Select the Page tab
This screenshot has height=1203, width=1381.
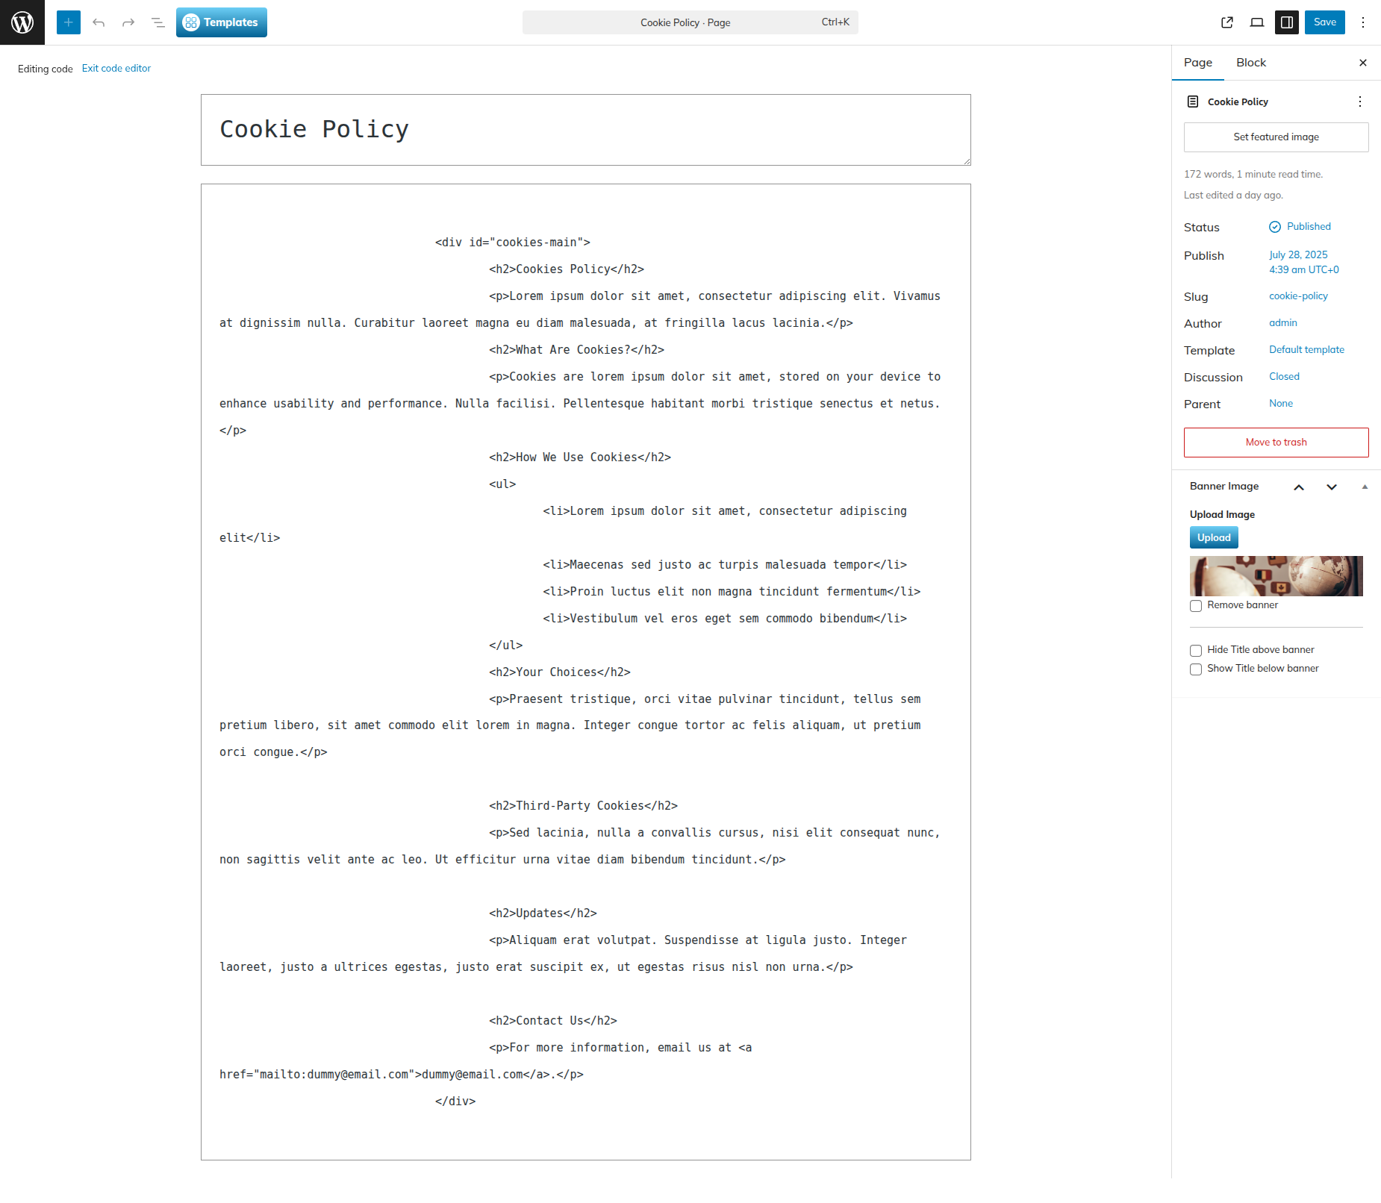1198,63
